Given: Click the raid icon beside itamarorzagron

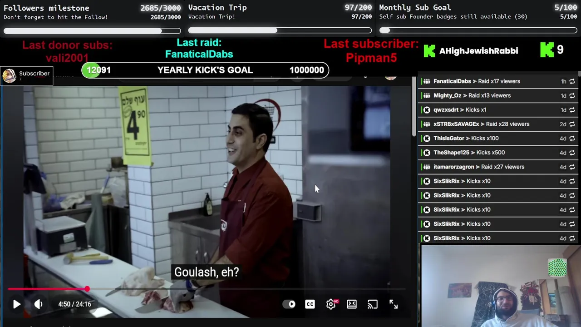Looking at the screenshot, I should [x=426, y=167].
